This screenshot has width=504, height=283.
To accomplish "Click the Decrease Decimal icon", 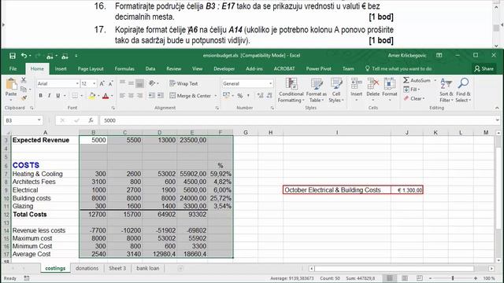I will (269, 96).
